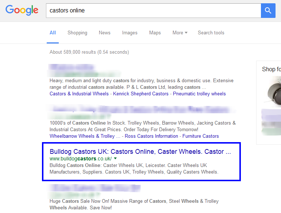Viewport: 281px width, 213px height.
Task: Open Furniture Castors sitelink
Action: point(201,136)
